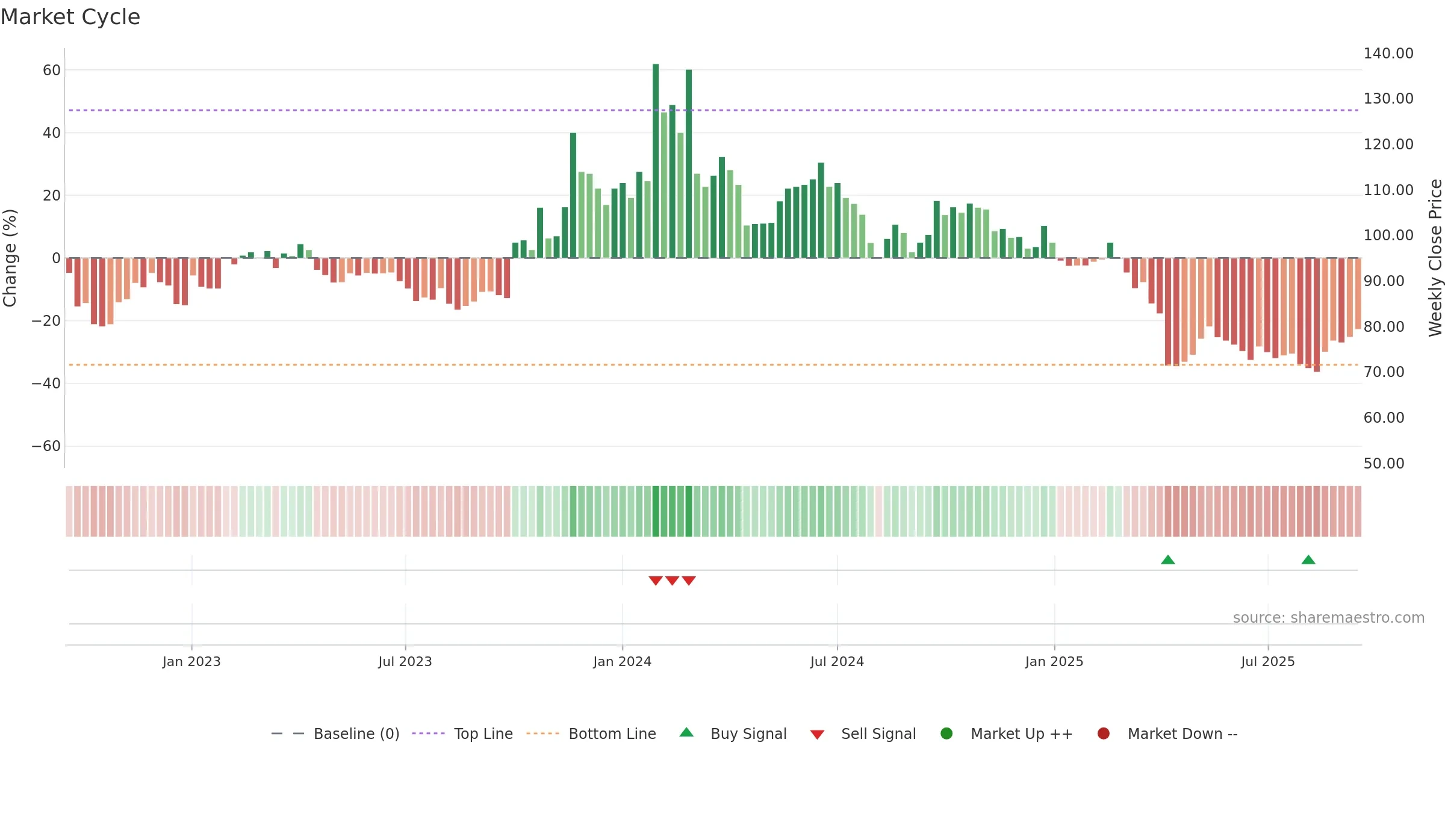Click the purple dotted Top Line legend swatch
The height and width of the screenshot is (813, 1445).
pyautogui.click(x=428, y=734)
